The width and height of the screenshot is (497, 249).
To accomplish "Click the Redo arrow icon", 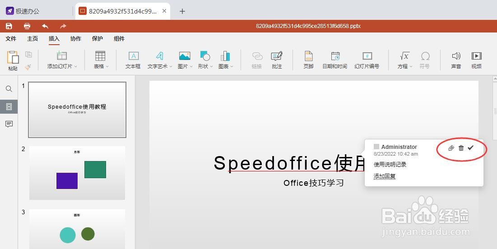I will point(63,26).
